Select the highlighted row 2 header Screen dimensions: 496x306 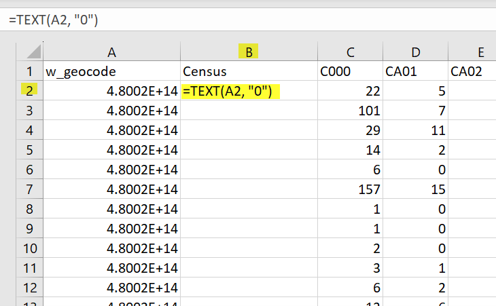pos(30,90)
